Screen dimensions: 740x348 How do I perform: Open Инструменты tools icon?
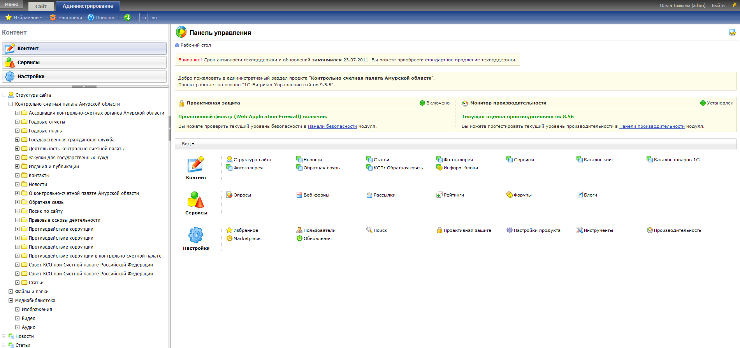[580, 230]
